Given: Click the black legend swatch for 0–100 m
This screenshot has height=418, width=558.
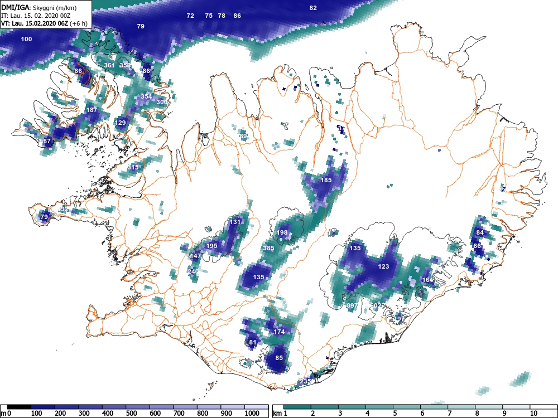Looking at the screenshot, I should click(19, 407).
